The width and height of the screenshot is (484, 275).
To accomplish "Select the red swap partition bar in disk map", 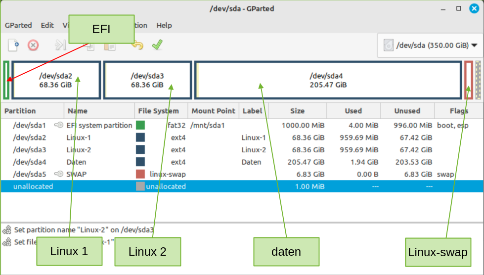I will [x=469, y=80].
